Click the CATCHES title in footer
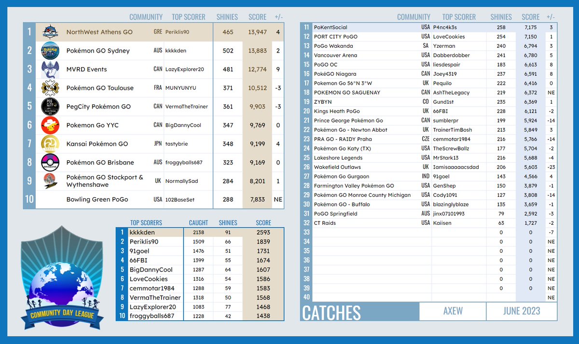Image resolution: width=579 pixels, height=344 pixels. click(x=331, y=313)
